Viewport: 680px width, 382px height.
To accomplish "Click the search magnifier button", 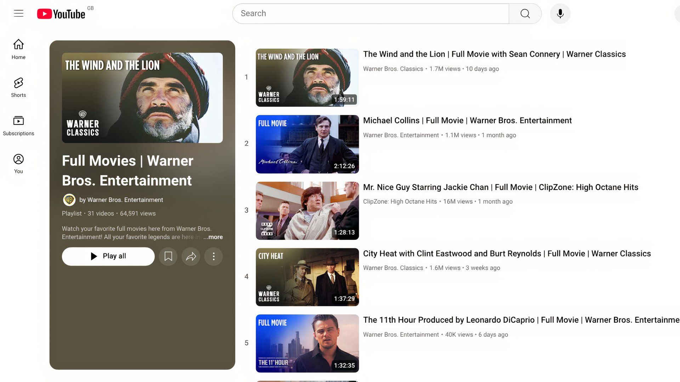I will click(525, 13).
